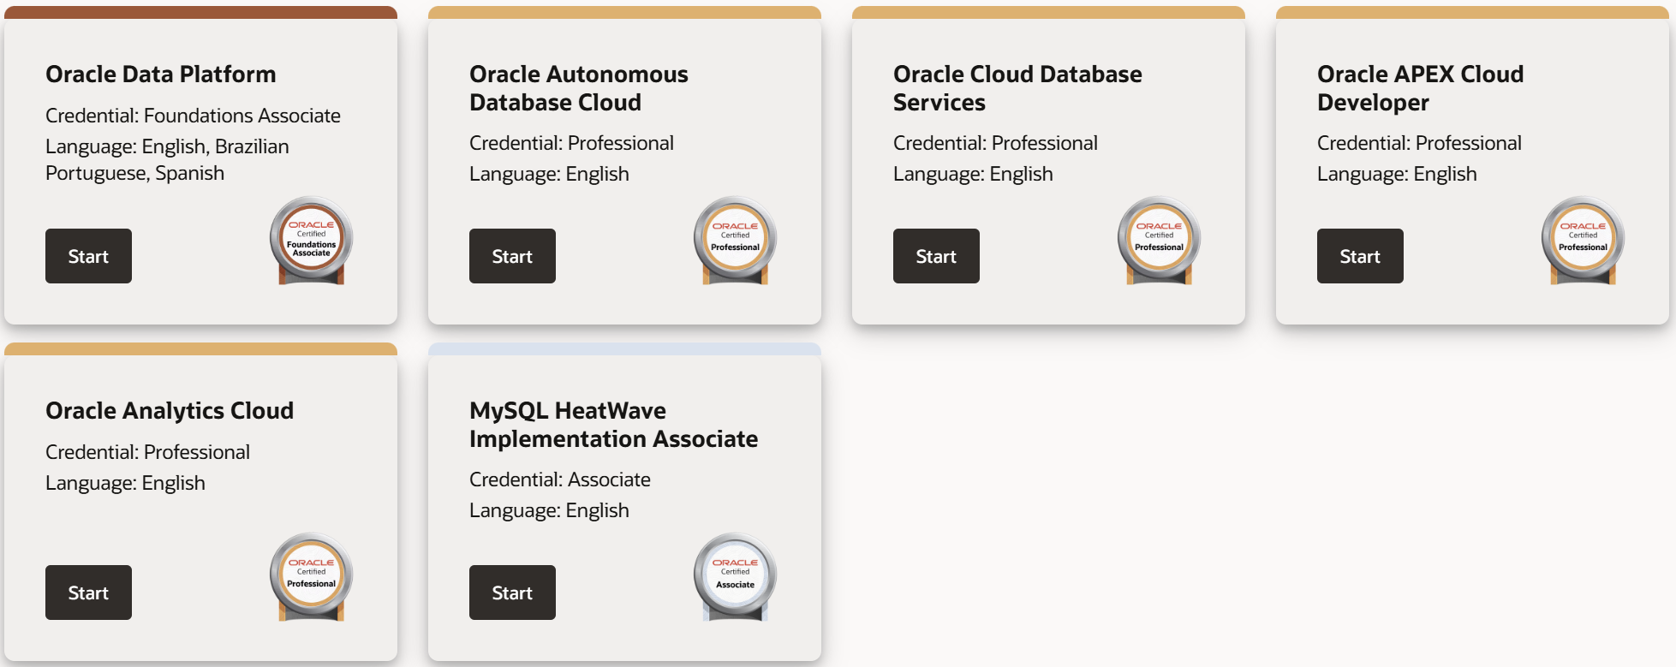
Task: Open the MySQL HeatWave Implementation Associate title
Action: [614, 425]
